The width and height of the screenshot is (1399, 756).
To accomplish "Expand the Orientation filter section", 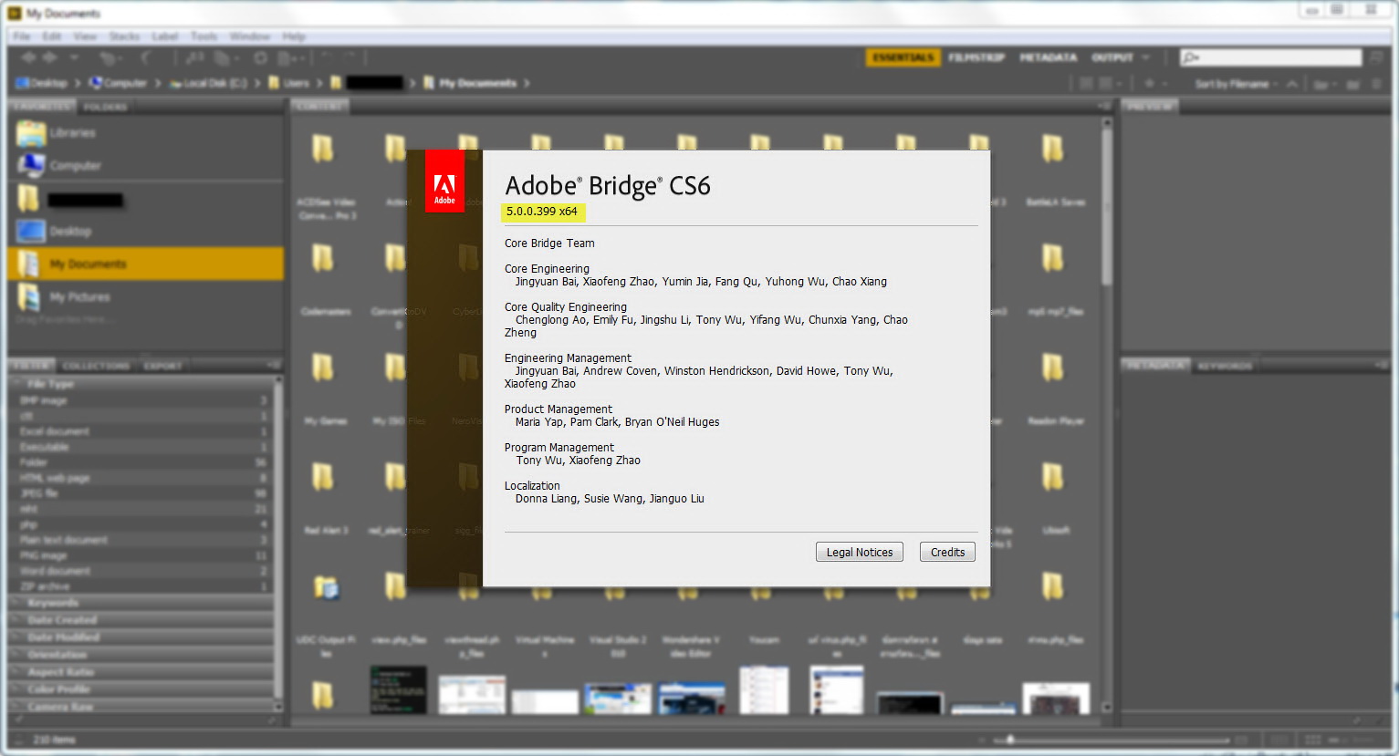I will pyautogui.click(x=141, y=655).
